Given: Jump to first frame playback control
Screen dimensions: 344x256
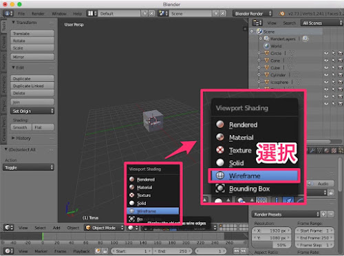Looking at the screenshot, I should (236, 251).
